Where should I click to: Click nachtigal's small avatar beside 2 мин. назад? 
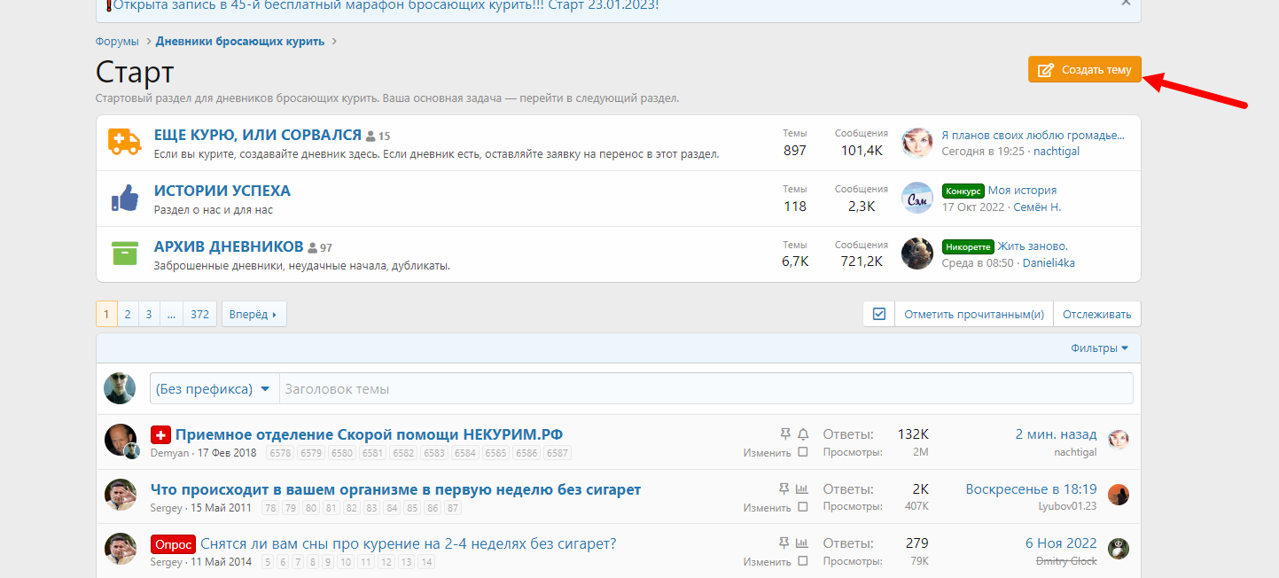(x=1119, y=440)
